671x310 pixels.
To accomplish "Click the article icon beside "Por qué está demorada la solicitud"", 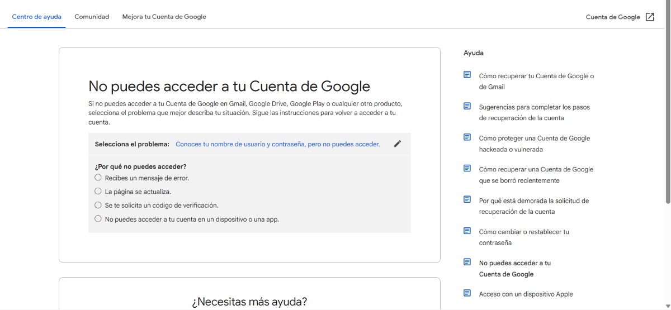I will pos(467,199).
